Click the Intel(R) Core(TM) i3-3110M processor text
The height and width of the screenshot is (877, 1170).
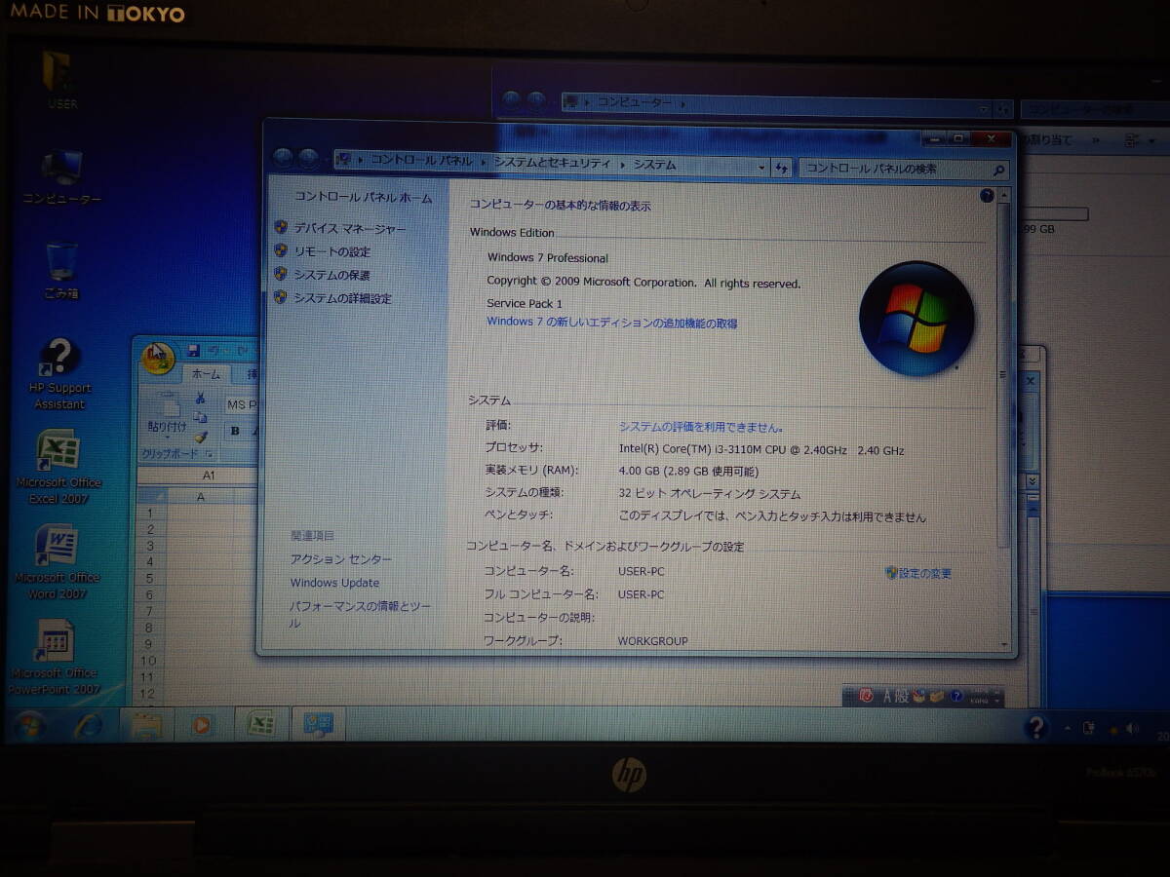(x=761, y=450)
